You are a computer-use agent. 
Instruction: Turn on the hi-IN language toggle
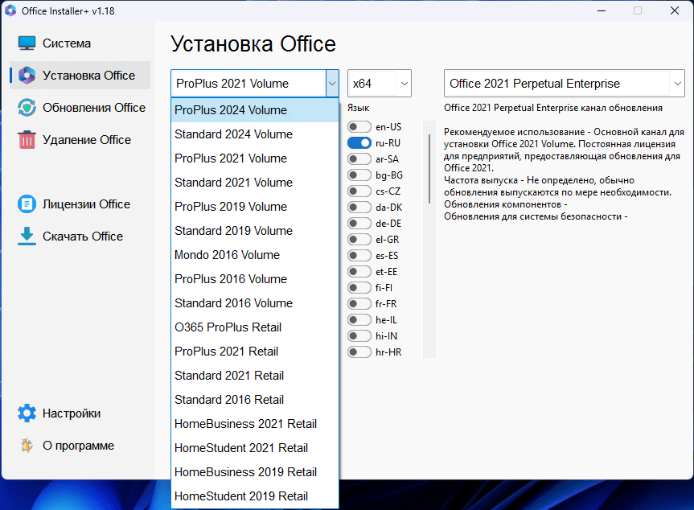coord(359,336)
